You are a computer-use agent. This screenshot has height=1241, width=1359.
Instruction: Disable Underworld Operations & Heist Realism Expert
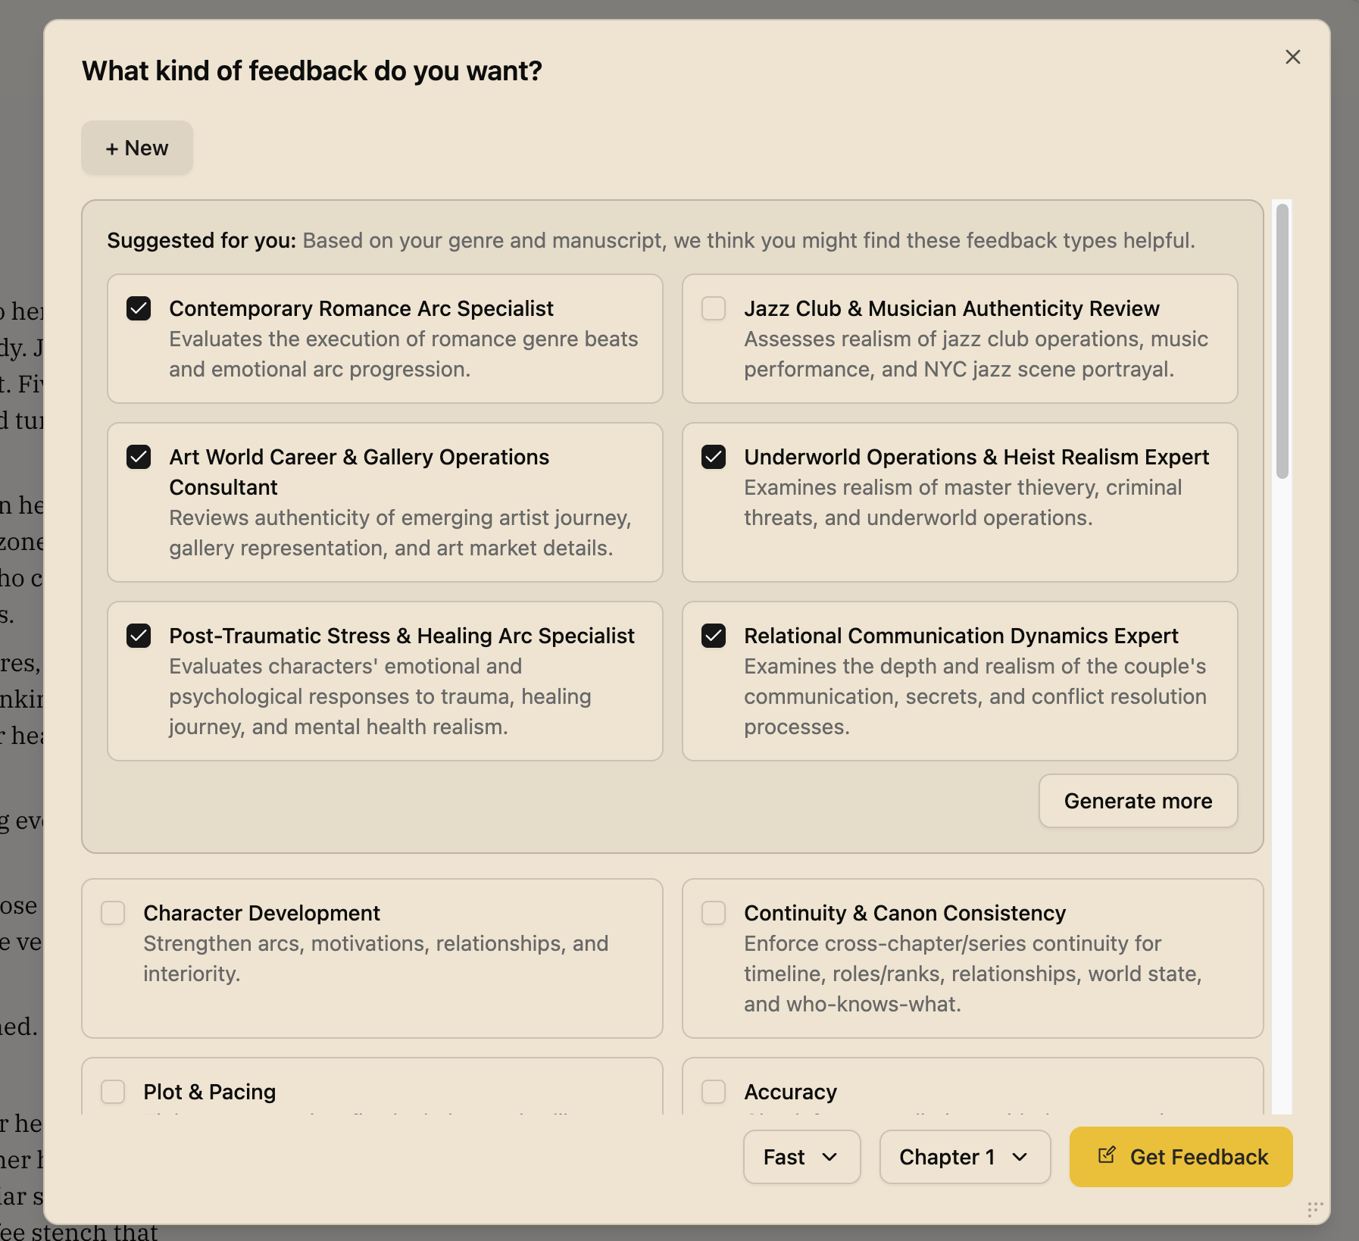[713, 457]
